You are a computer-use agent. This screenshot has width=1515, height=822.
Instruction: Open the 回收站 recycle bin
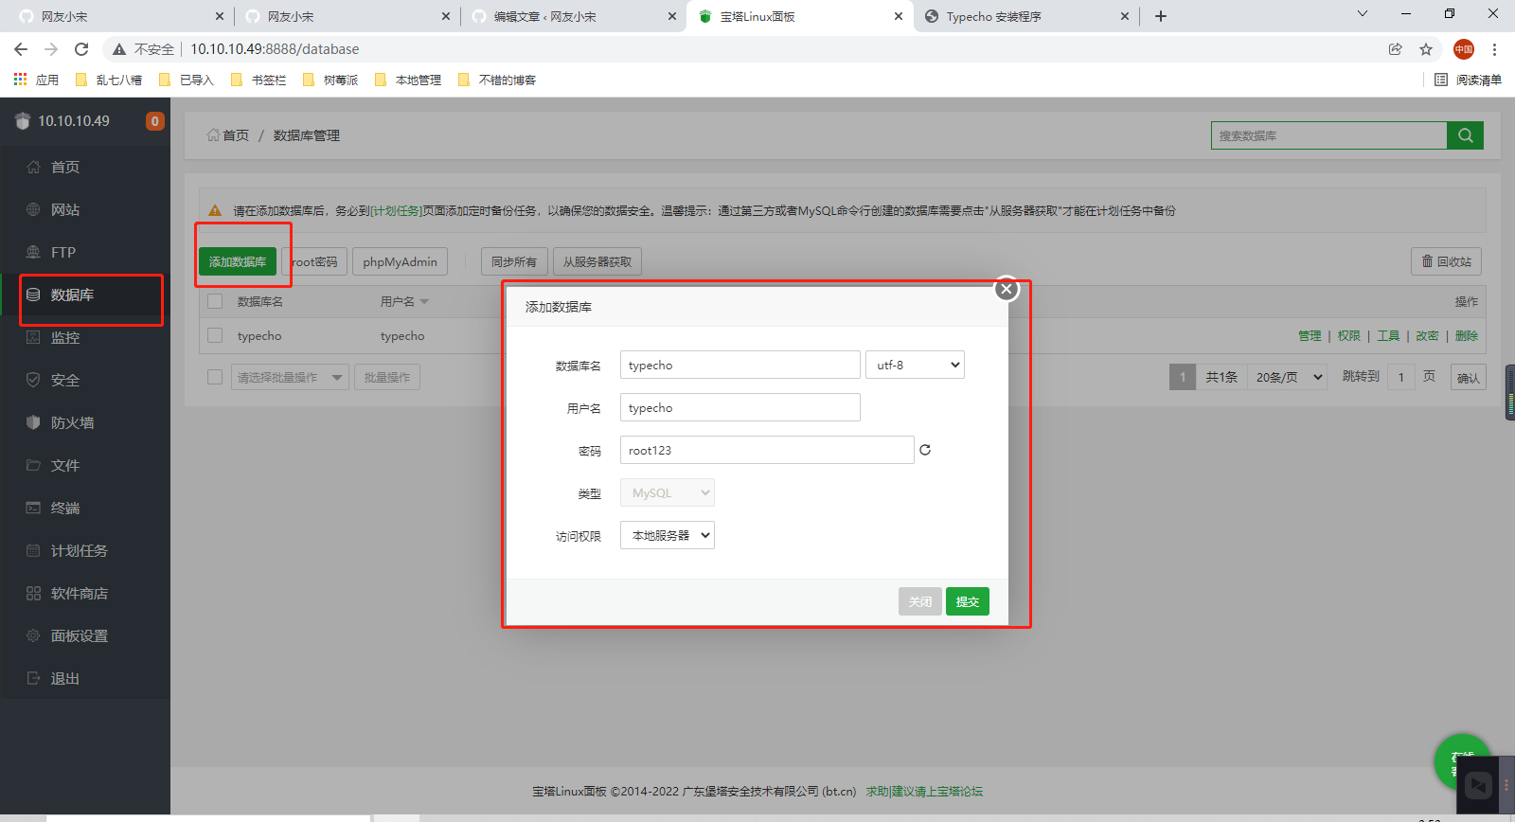[x=1446, y=261]
